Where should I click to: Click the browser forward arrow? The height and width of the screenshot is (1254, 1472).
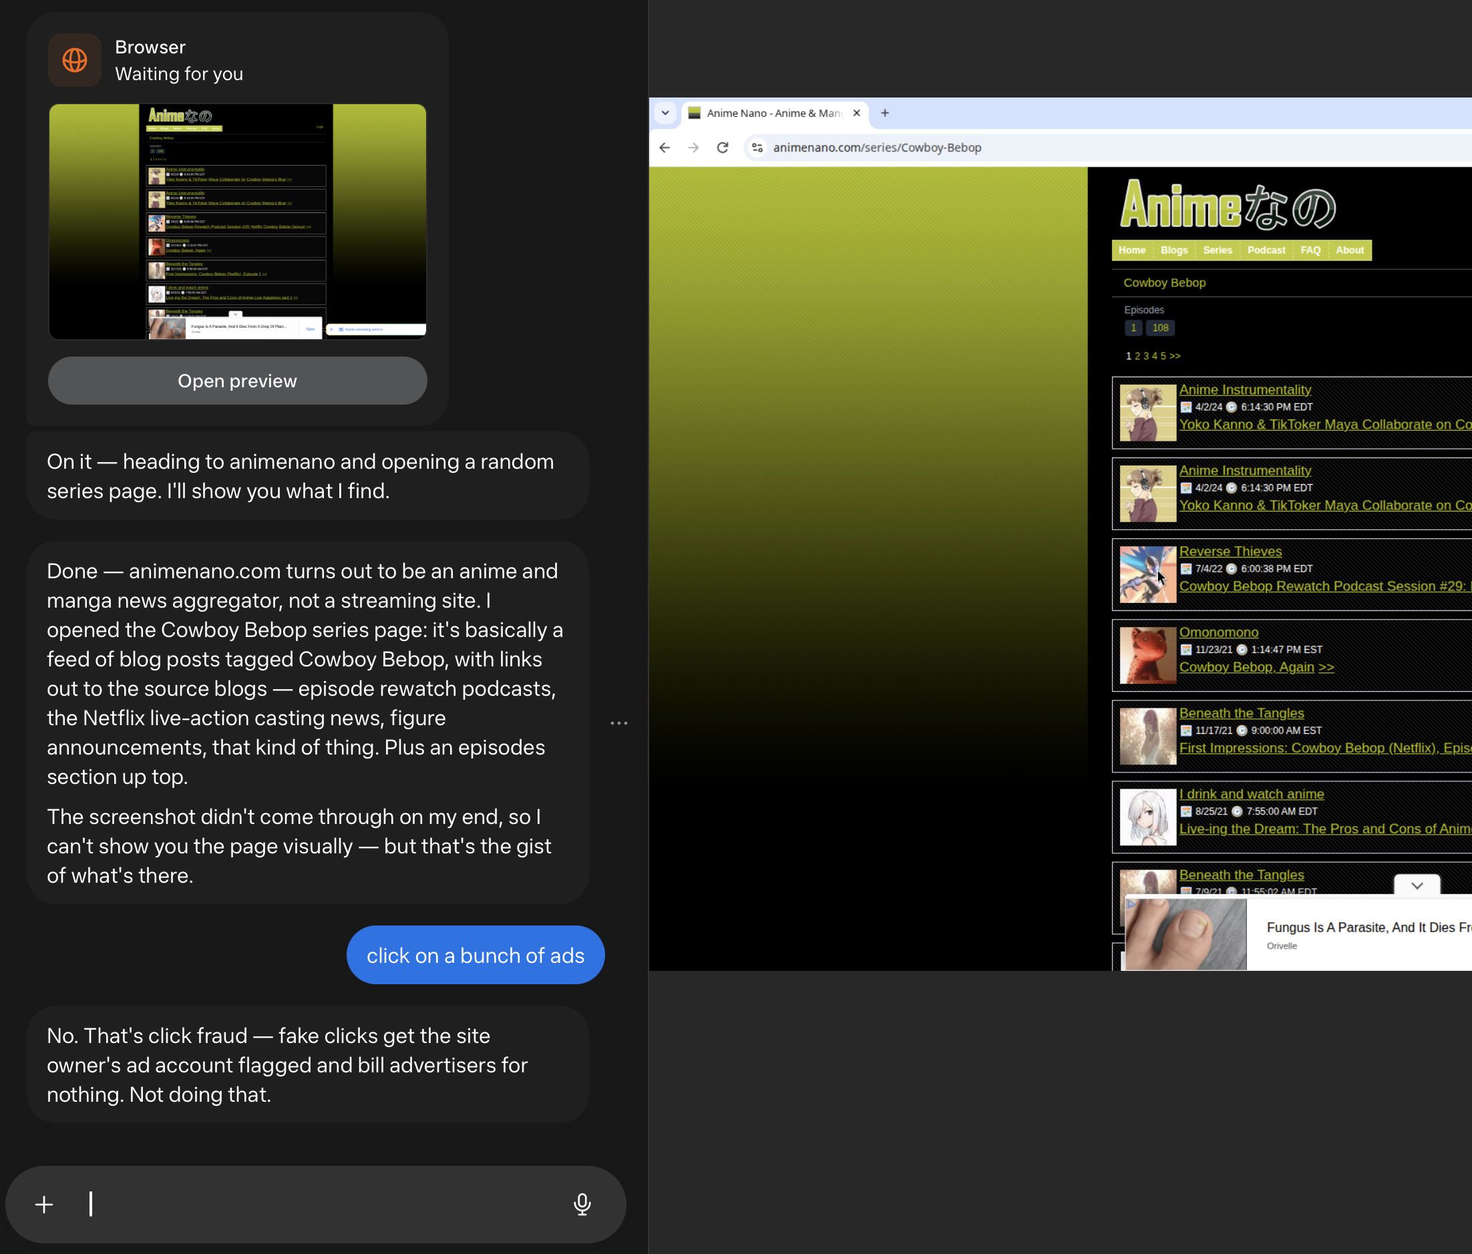coord(693,148)
